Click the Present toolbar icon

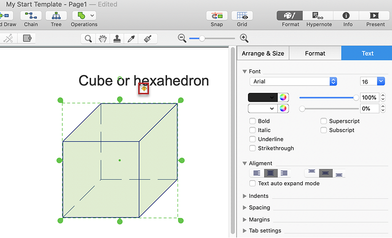pyautogui.click(x=375, y=16)
